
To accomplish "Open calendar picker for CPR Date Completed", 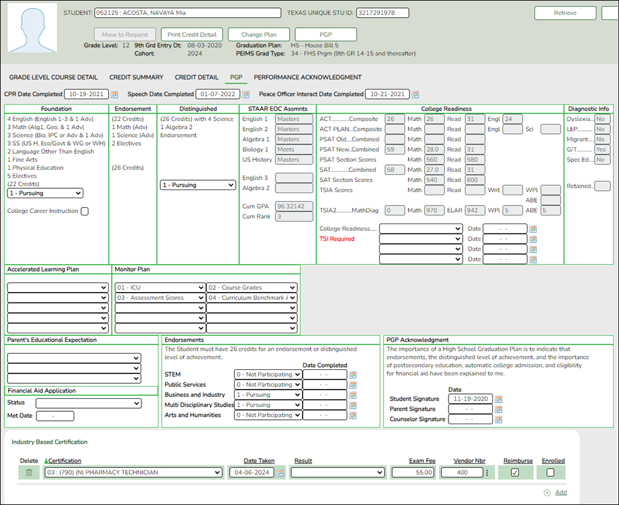I will tap(114, 94).
